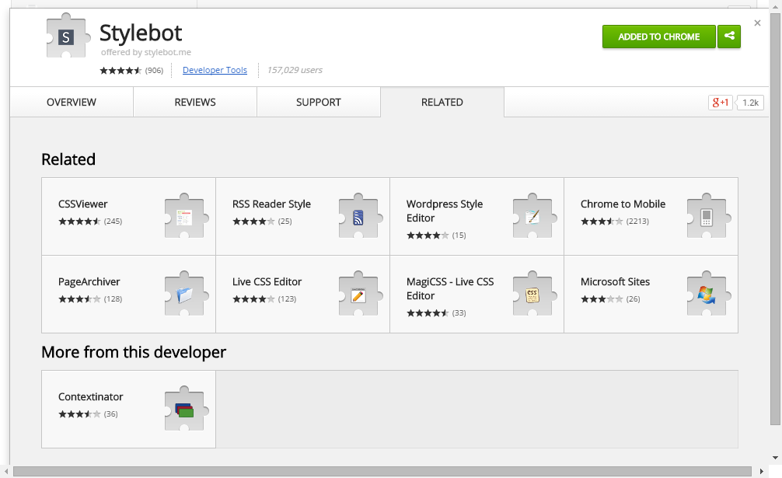The width and height of the screenshot is (782, 478).
Task: Open the MagiCSS - Live CSS Editor title
Action: pos(450,288)
